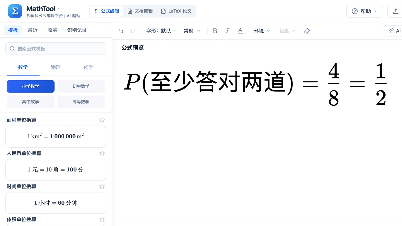Select the 识别记录 sidebar tab
The image size is (402, 226).
pyautogui.click(x=77, y=30)
